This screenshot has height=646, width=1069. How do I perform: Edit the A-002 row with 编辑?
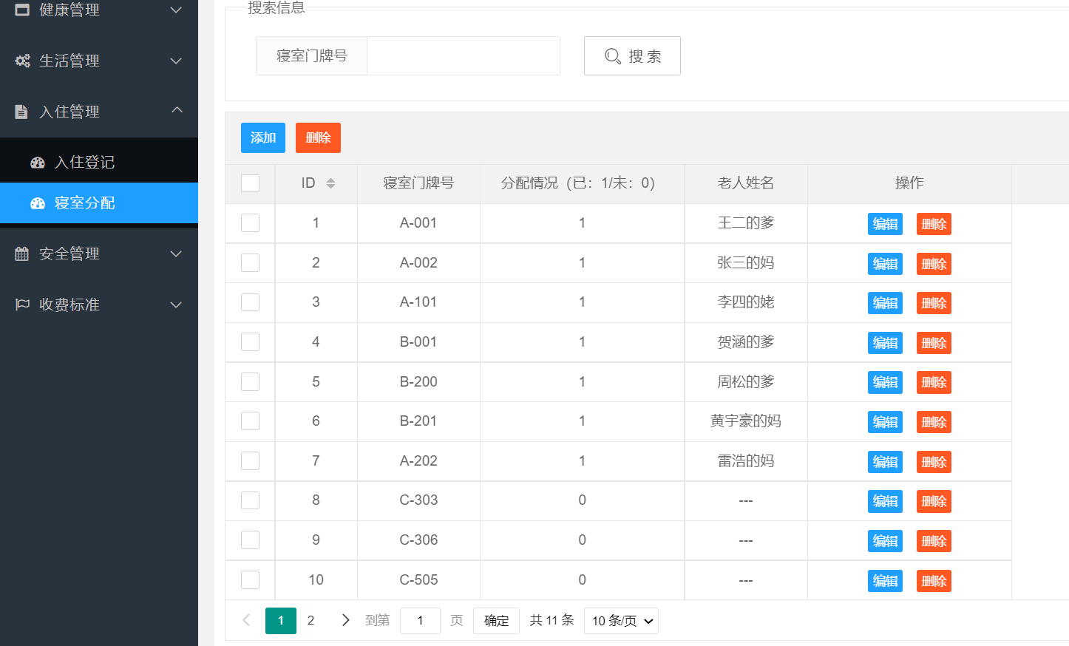click(x=885, y=264)
